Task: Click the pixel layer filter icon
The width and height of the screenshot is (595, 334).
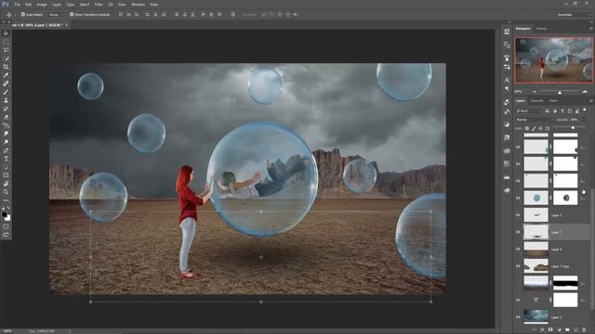Action: point(547,111)
